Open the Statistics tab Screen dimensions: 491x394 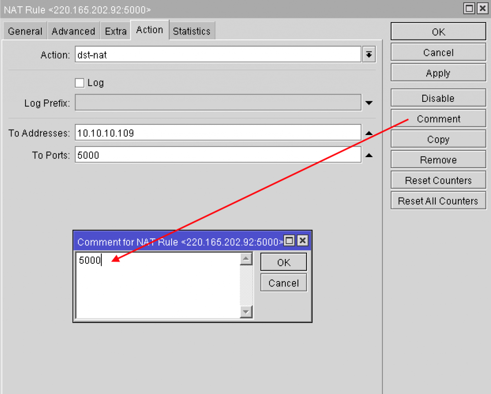coord(191,31)
